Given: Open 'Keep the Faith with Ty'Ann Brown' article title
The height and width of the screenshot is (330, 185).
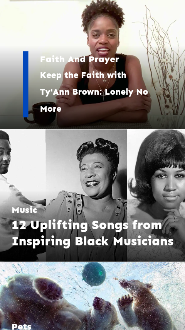Looking at the screenshot, I should click(94, 92).
